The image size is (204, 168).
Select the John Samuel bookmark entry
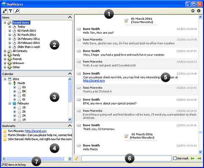pos(40,139)
